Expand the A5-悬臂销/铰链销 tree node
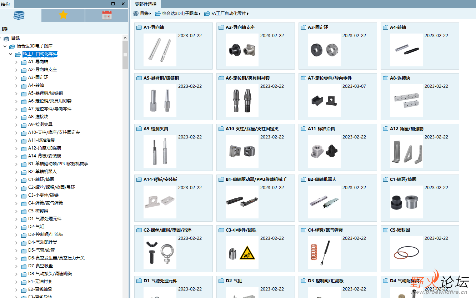This screenshot has width=476, height=298. [x=16, y=93]
